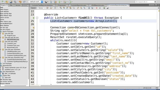The height and width of the screenshot is (90, 160).
Task: Click the editor horizontal scrollbar thumb
Action: click(x=73, y=85)
